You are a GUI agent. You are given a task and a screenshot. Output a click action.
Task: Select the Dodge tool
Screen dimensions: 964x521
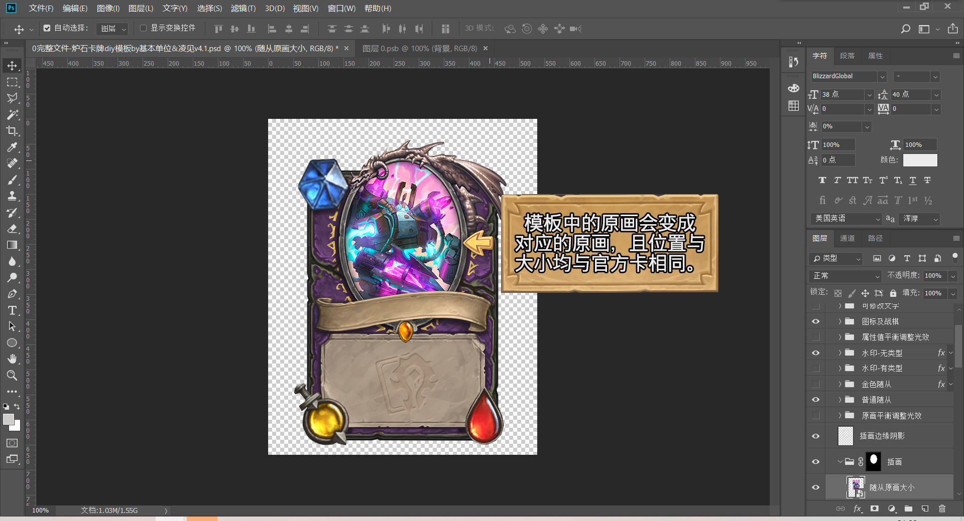click(x=12, y=277)
